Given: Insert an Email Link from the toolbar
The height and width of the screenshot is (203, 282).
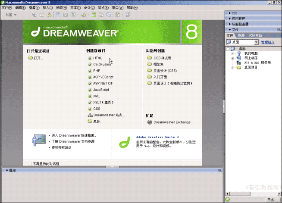Looking at the screenshot, I should (x=42, y=15).
